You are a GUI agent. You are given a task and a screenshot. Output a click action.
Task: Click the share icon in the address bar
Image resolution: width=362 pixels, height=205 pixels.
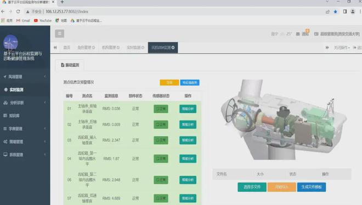327,12
